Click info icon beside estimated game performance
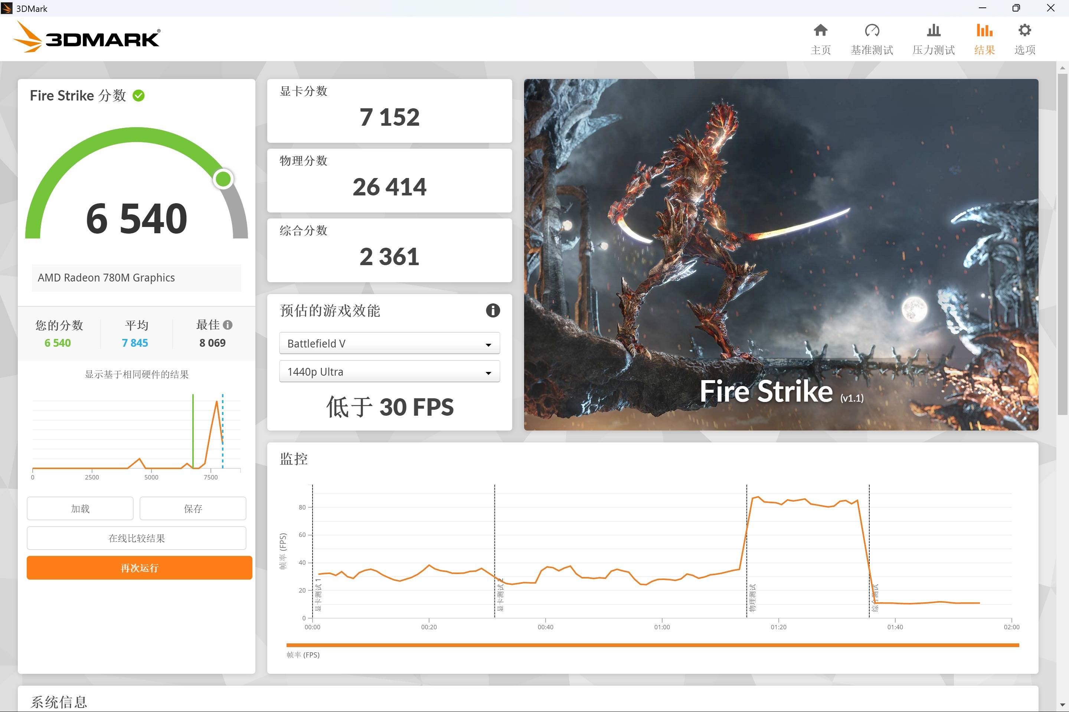This screenshot has height=712, width=1069. pos(493,311)
